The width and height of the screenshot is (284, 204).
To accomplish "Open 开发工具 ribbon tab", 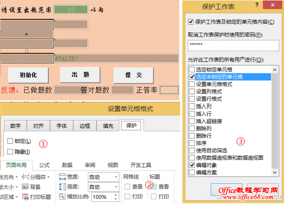I will 141,165.
